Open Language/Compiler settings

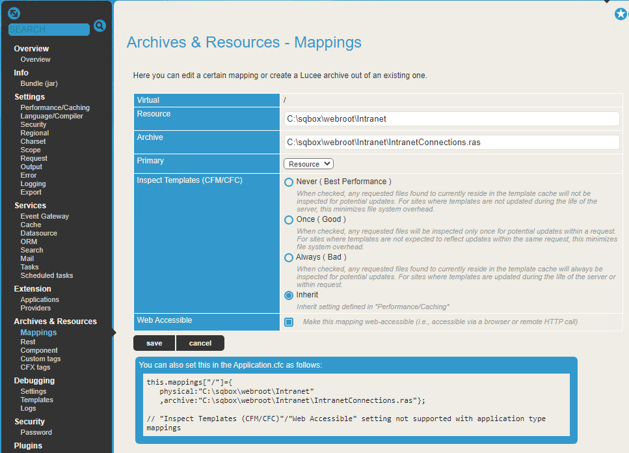pos(52,116)
